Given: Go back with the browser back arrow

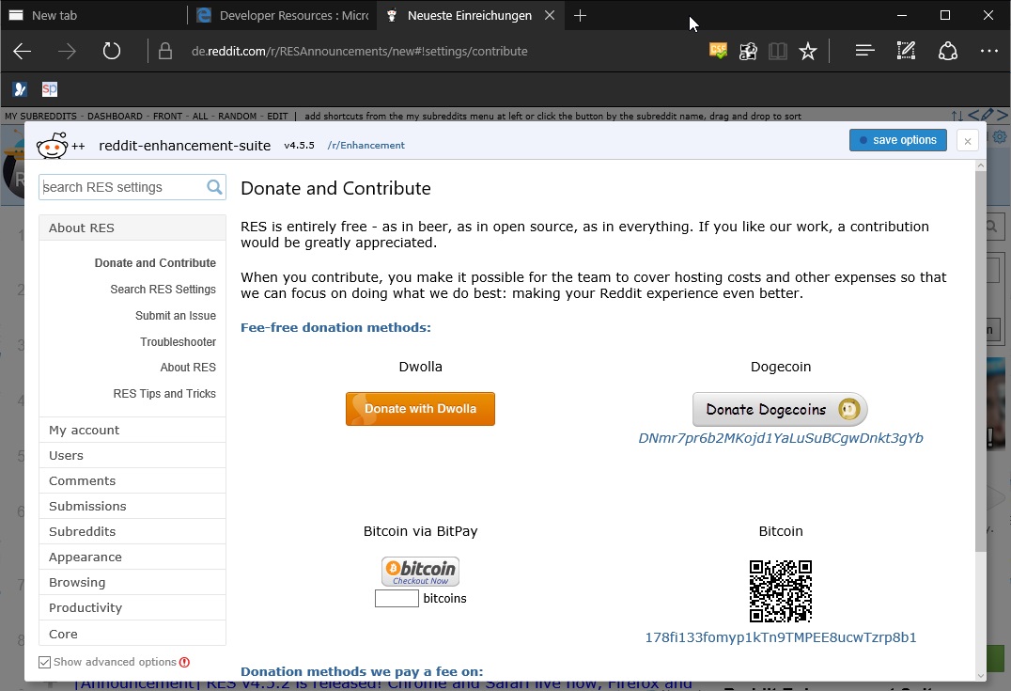Looking at the screenshot, I should click(x=22, y=51).
